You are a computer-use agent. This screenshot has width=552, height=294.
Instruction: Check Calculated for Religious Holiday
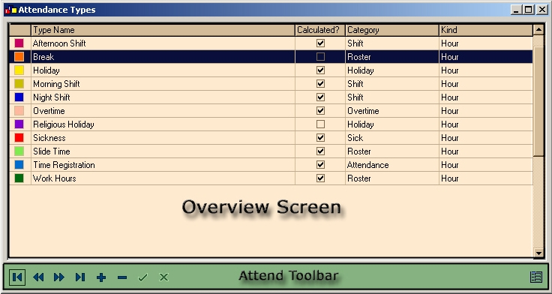pyautogui.click(x=320, y=124)
